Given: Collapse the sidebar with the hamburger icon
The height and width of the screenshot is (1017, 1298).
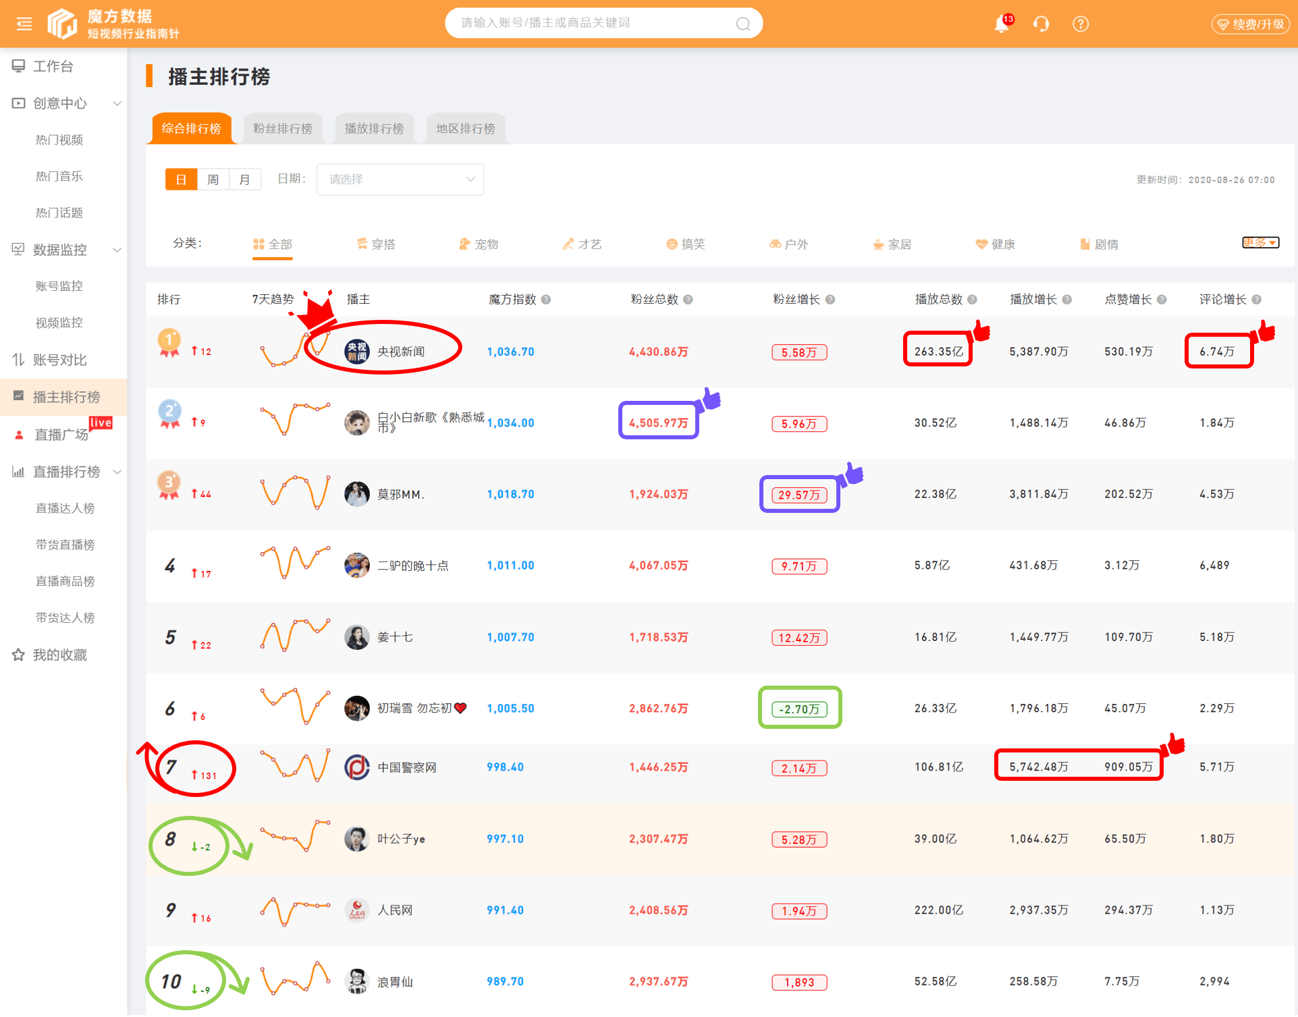Looking at the screenshot, I should (24, 23).
